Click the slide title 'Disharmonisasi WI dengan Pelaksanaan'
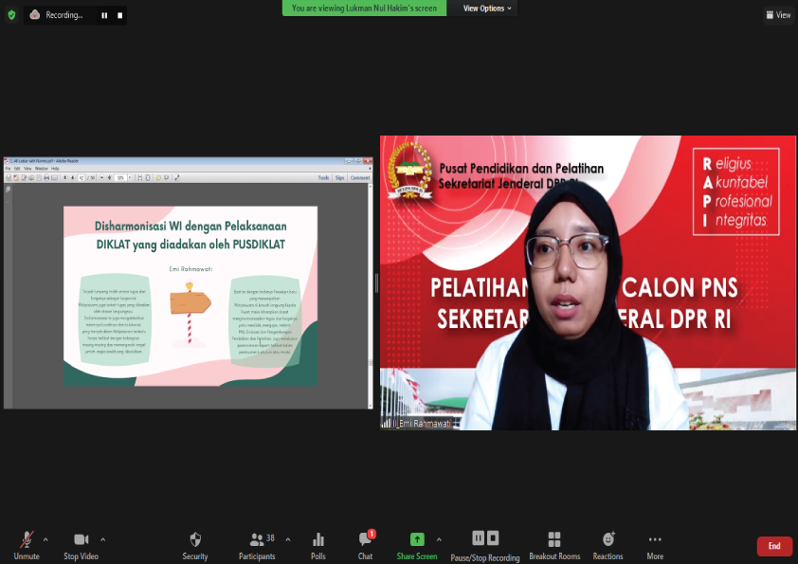This screenshot has height=564, width=798. pyautogui.click(x=190, y=226)
